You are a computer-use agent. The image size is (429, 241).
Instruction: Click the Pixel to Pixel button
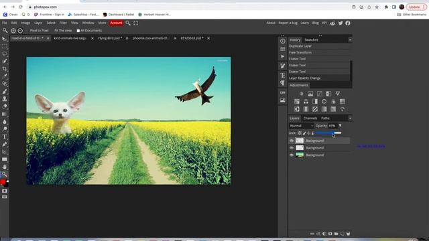pyautogui.click(x=39, y=31)
